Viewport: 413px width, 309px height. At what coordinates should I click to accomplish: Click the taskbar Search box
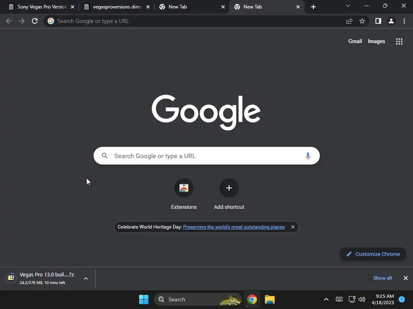pos(198,299)
